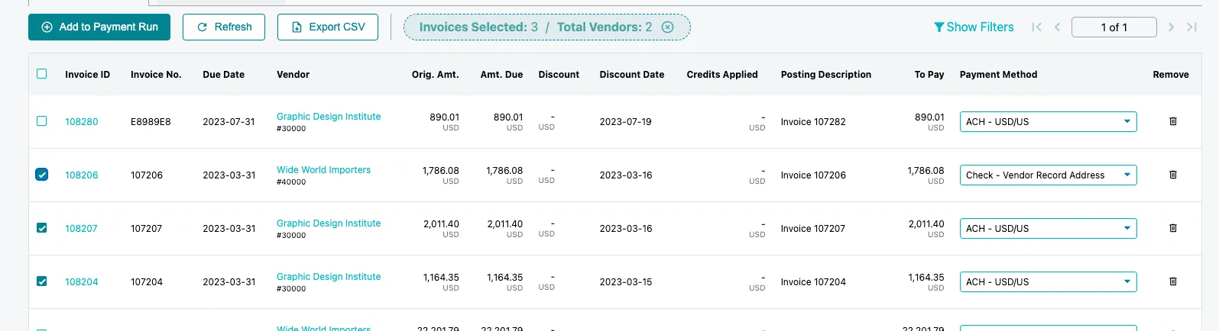Click the Posting Description column header
This screenshot has width=1219, height=331.
(x=825, y=74)
